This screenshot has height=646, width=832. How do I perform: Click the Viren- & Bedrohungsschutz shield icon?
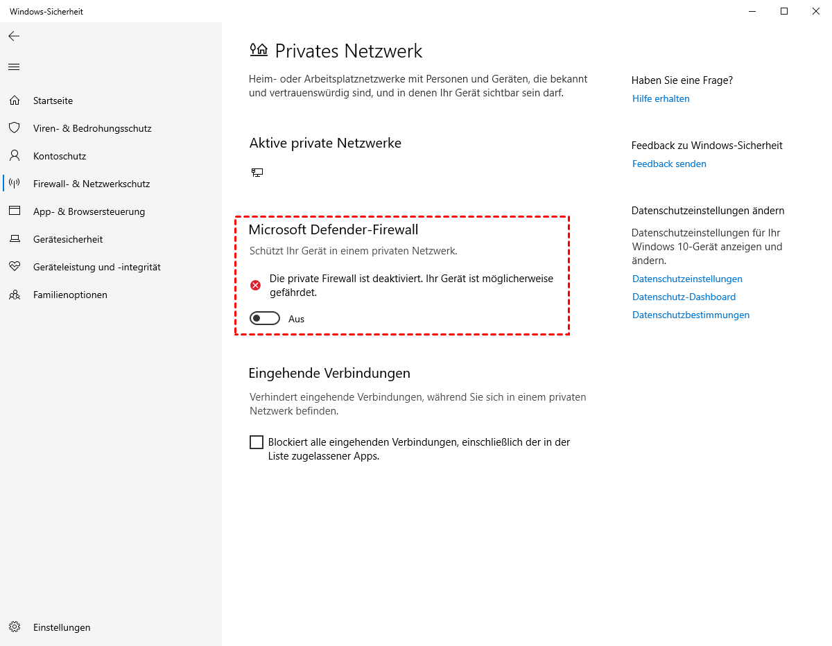coord(15,128)
